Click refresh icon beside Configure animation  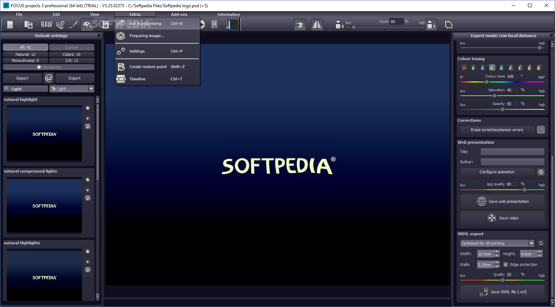(541, 172)
